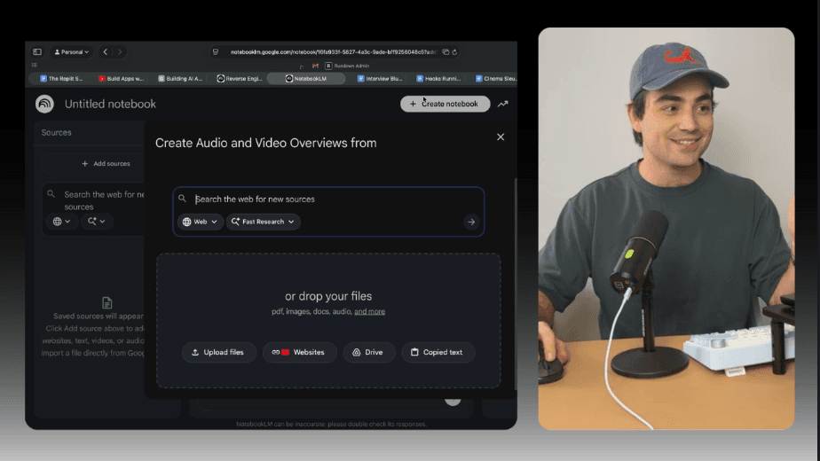Switch to the Build Apps w... tab
This screenshot has width=820, height=461.
[122, 78]
